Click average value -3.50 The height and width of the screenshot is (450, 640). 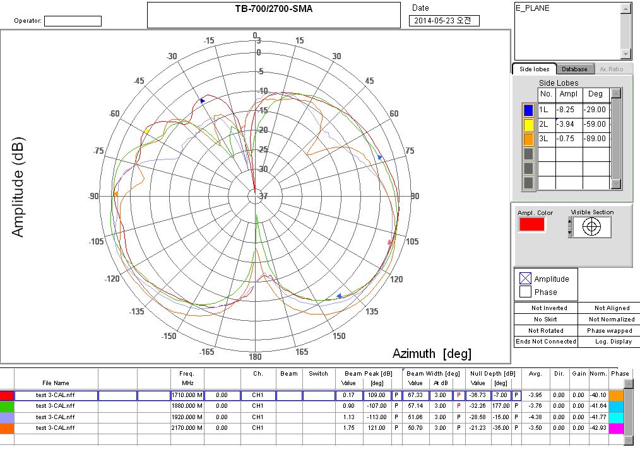(535, 428)
